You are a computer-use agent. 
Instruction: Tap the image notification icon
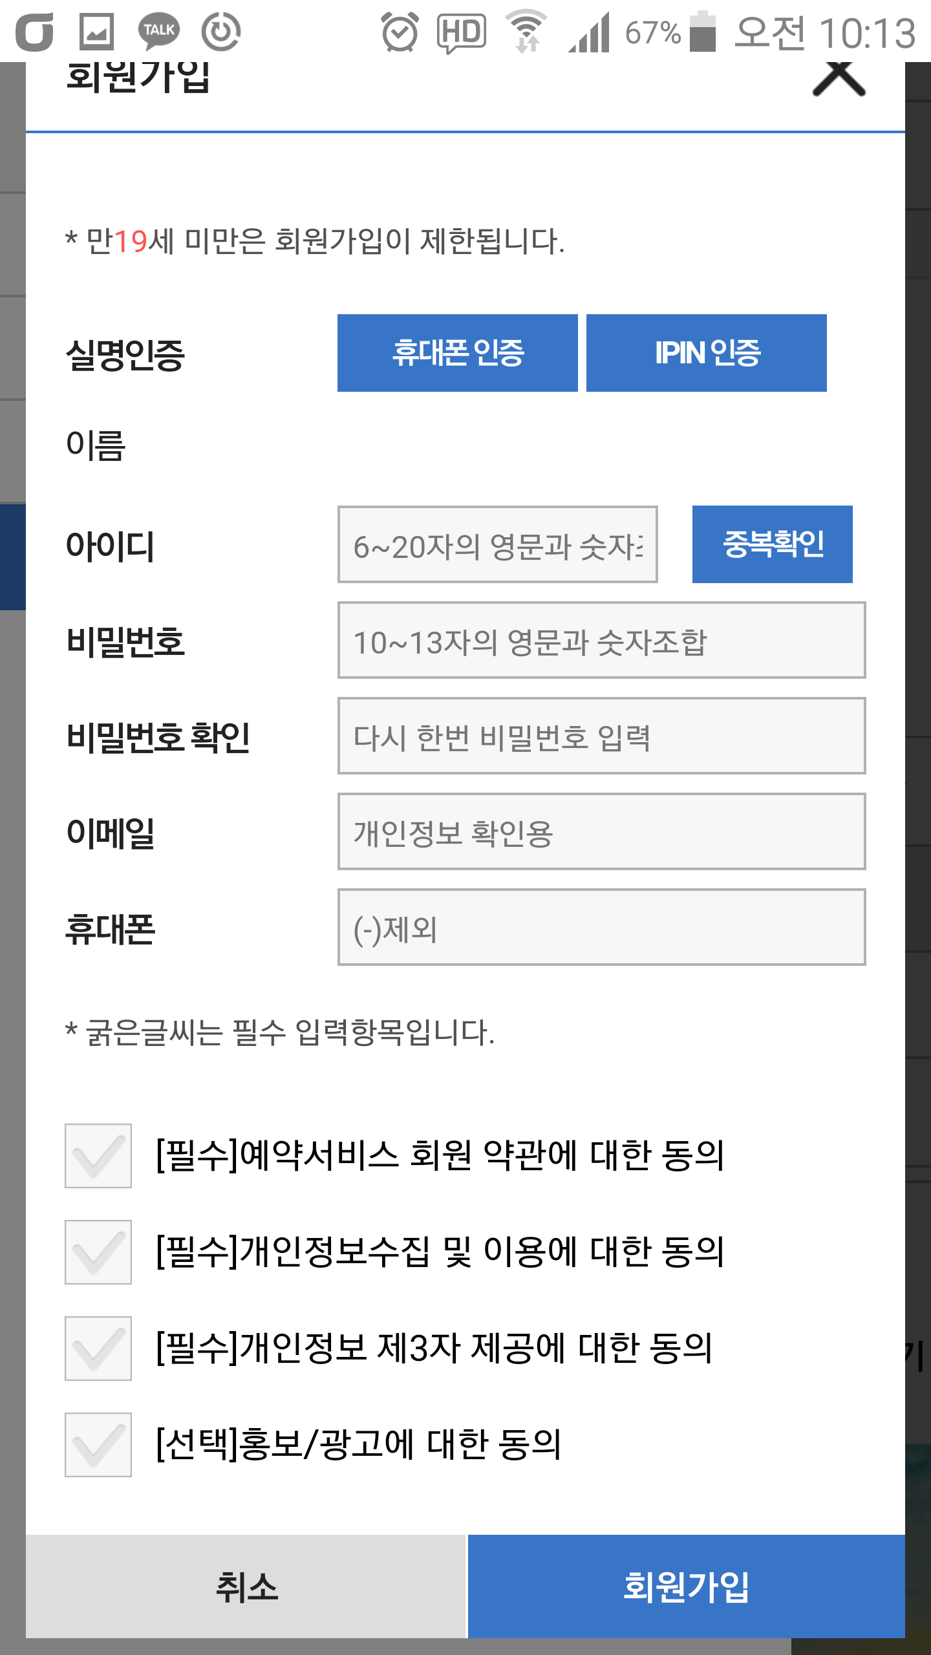click(96, 32)
